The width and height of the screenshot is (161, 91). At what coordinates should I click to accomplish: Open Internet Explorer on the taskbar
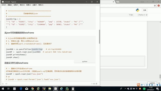click(61, 89)
